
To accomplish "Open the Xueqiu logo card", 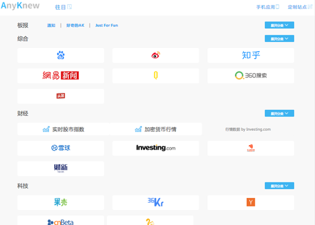I will (61, 148).
